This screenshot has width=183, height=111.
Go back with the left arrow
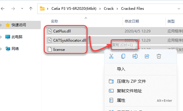click(3, 9)
